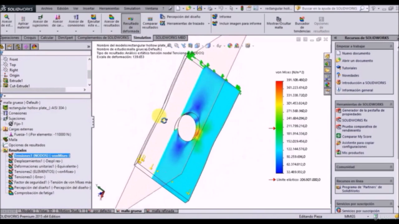Switch to the DimXpert tab
This screenshot has height=224, width=399.
coord(65,37)
